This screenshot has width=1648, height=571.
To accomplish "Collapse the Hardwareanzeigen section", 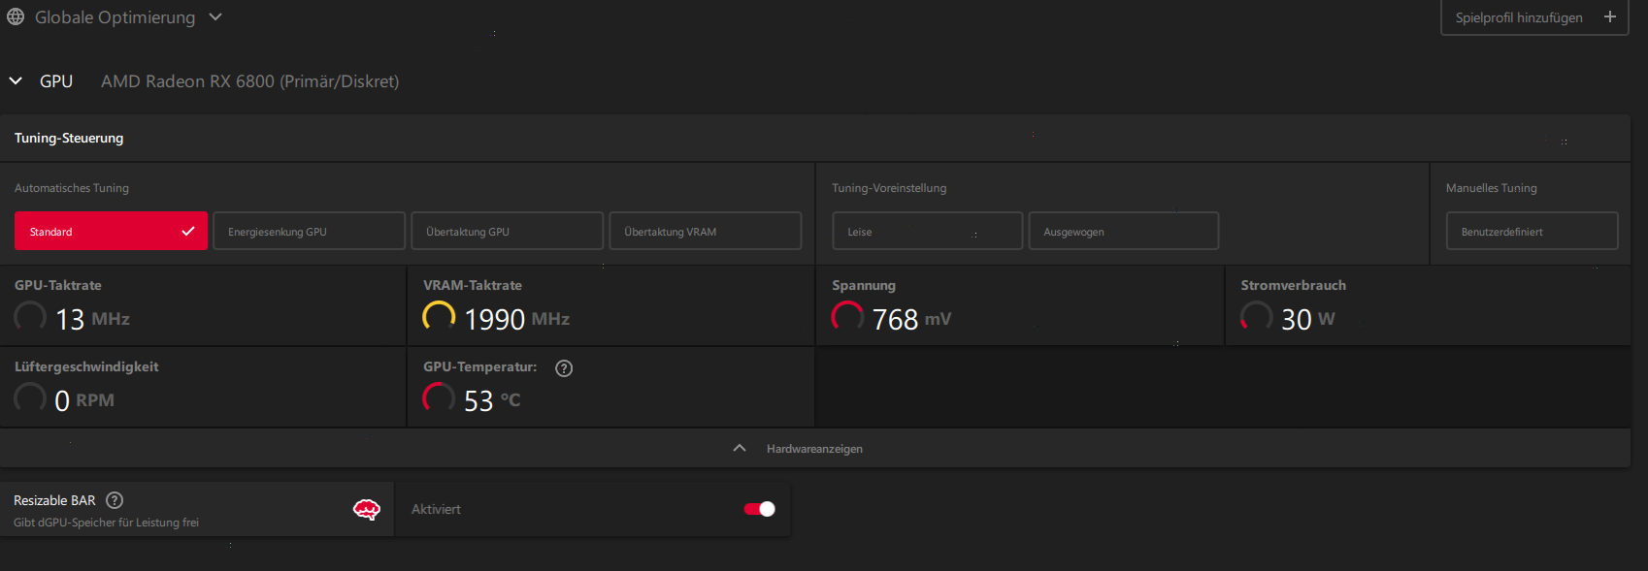I will coord(814,448).
